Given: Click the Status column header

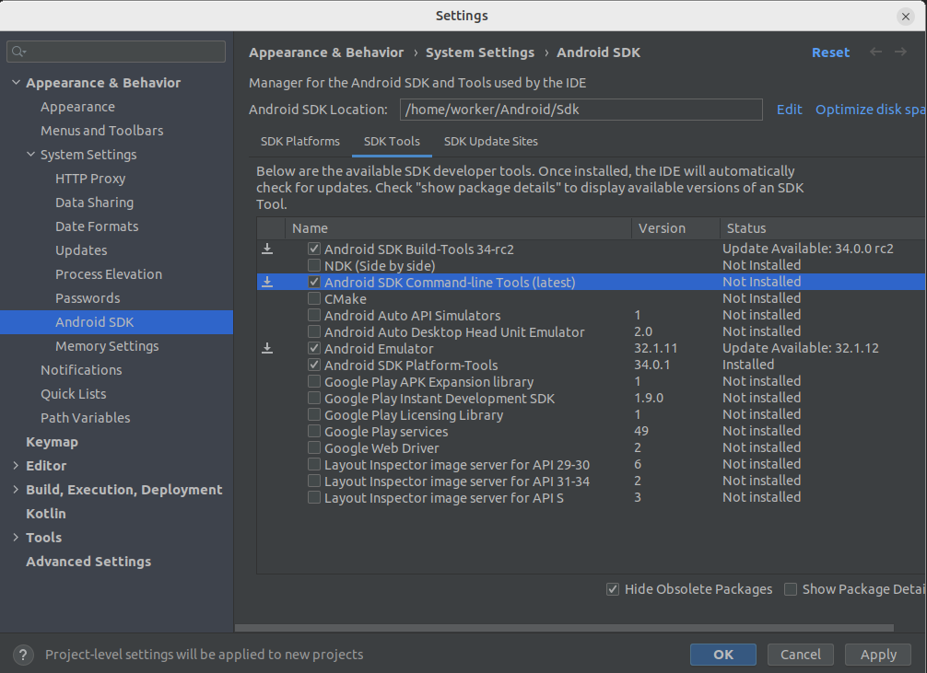Looking at the screenshot, I should point(823,228).
